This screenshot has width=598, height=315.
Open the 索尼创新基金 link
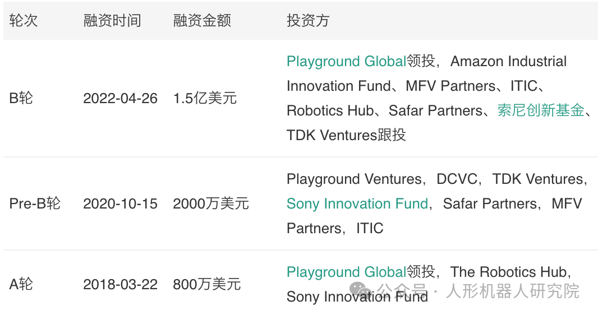click(x=541, y=110)
